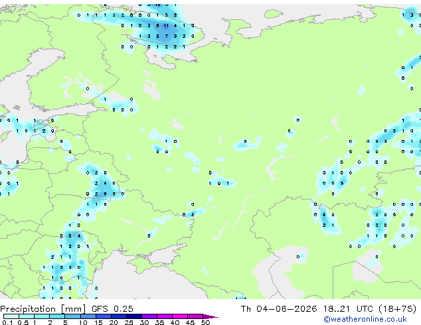
Task: Click the '35' legend scale label
Action: pos(159,322)
